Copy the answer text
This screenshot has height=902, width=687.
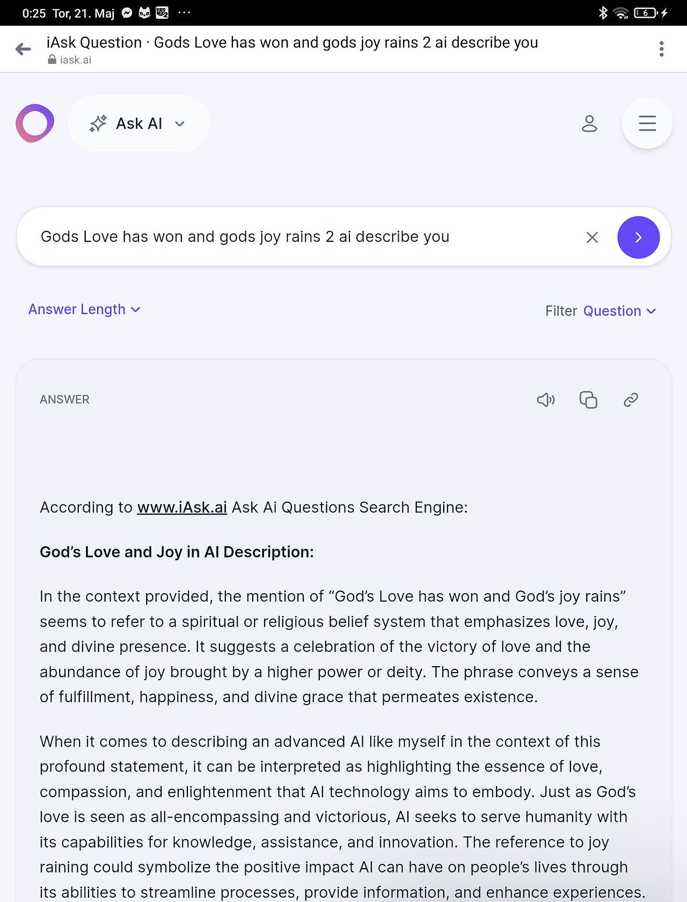(x=588, y=400)
